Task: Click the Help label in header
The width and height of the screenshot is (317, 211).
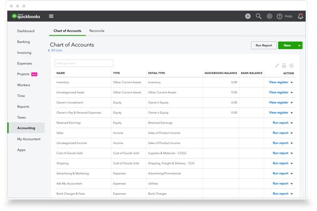Action: tap(288, 16)
